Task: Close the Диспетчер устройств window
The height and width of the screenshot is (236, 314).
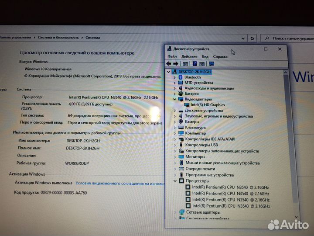Action: (x=280, y=49)
